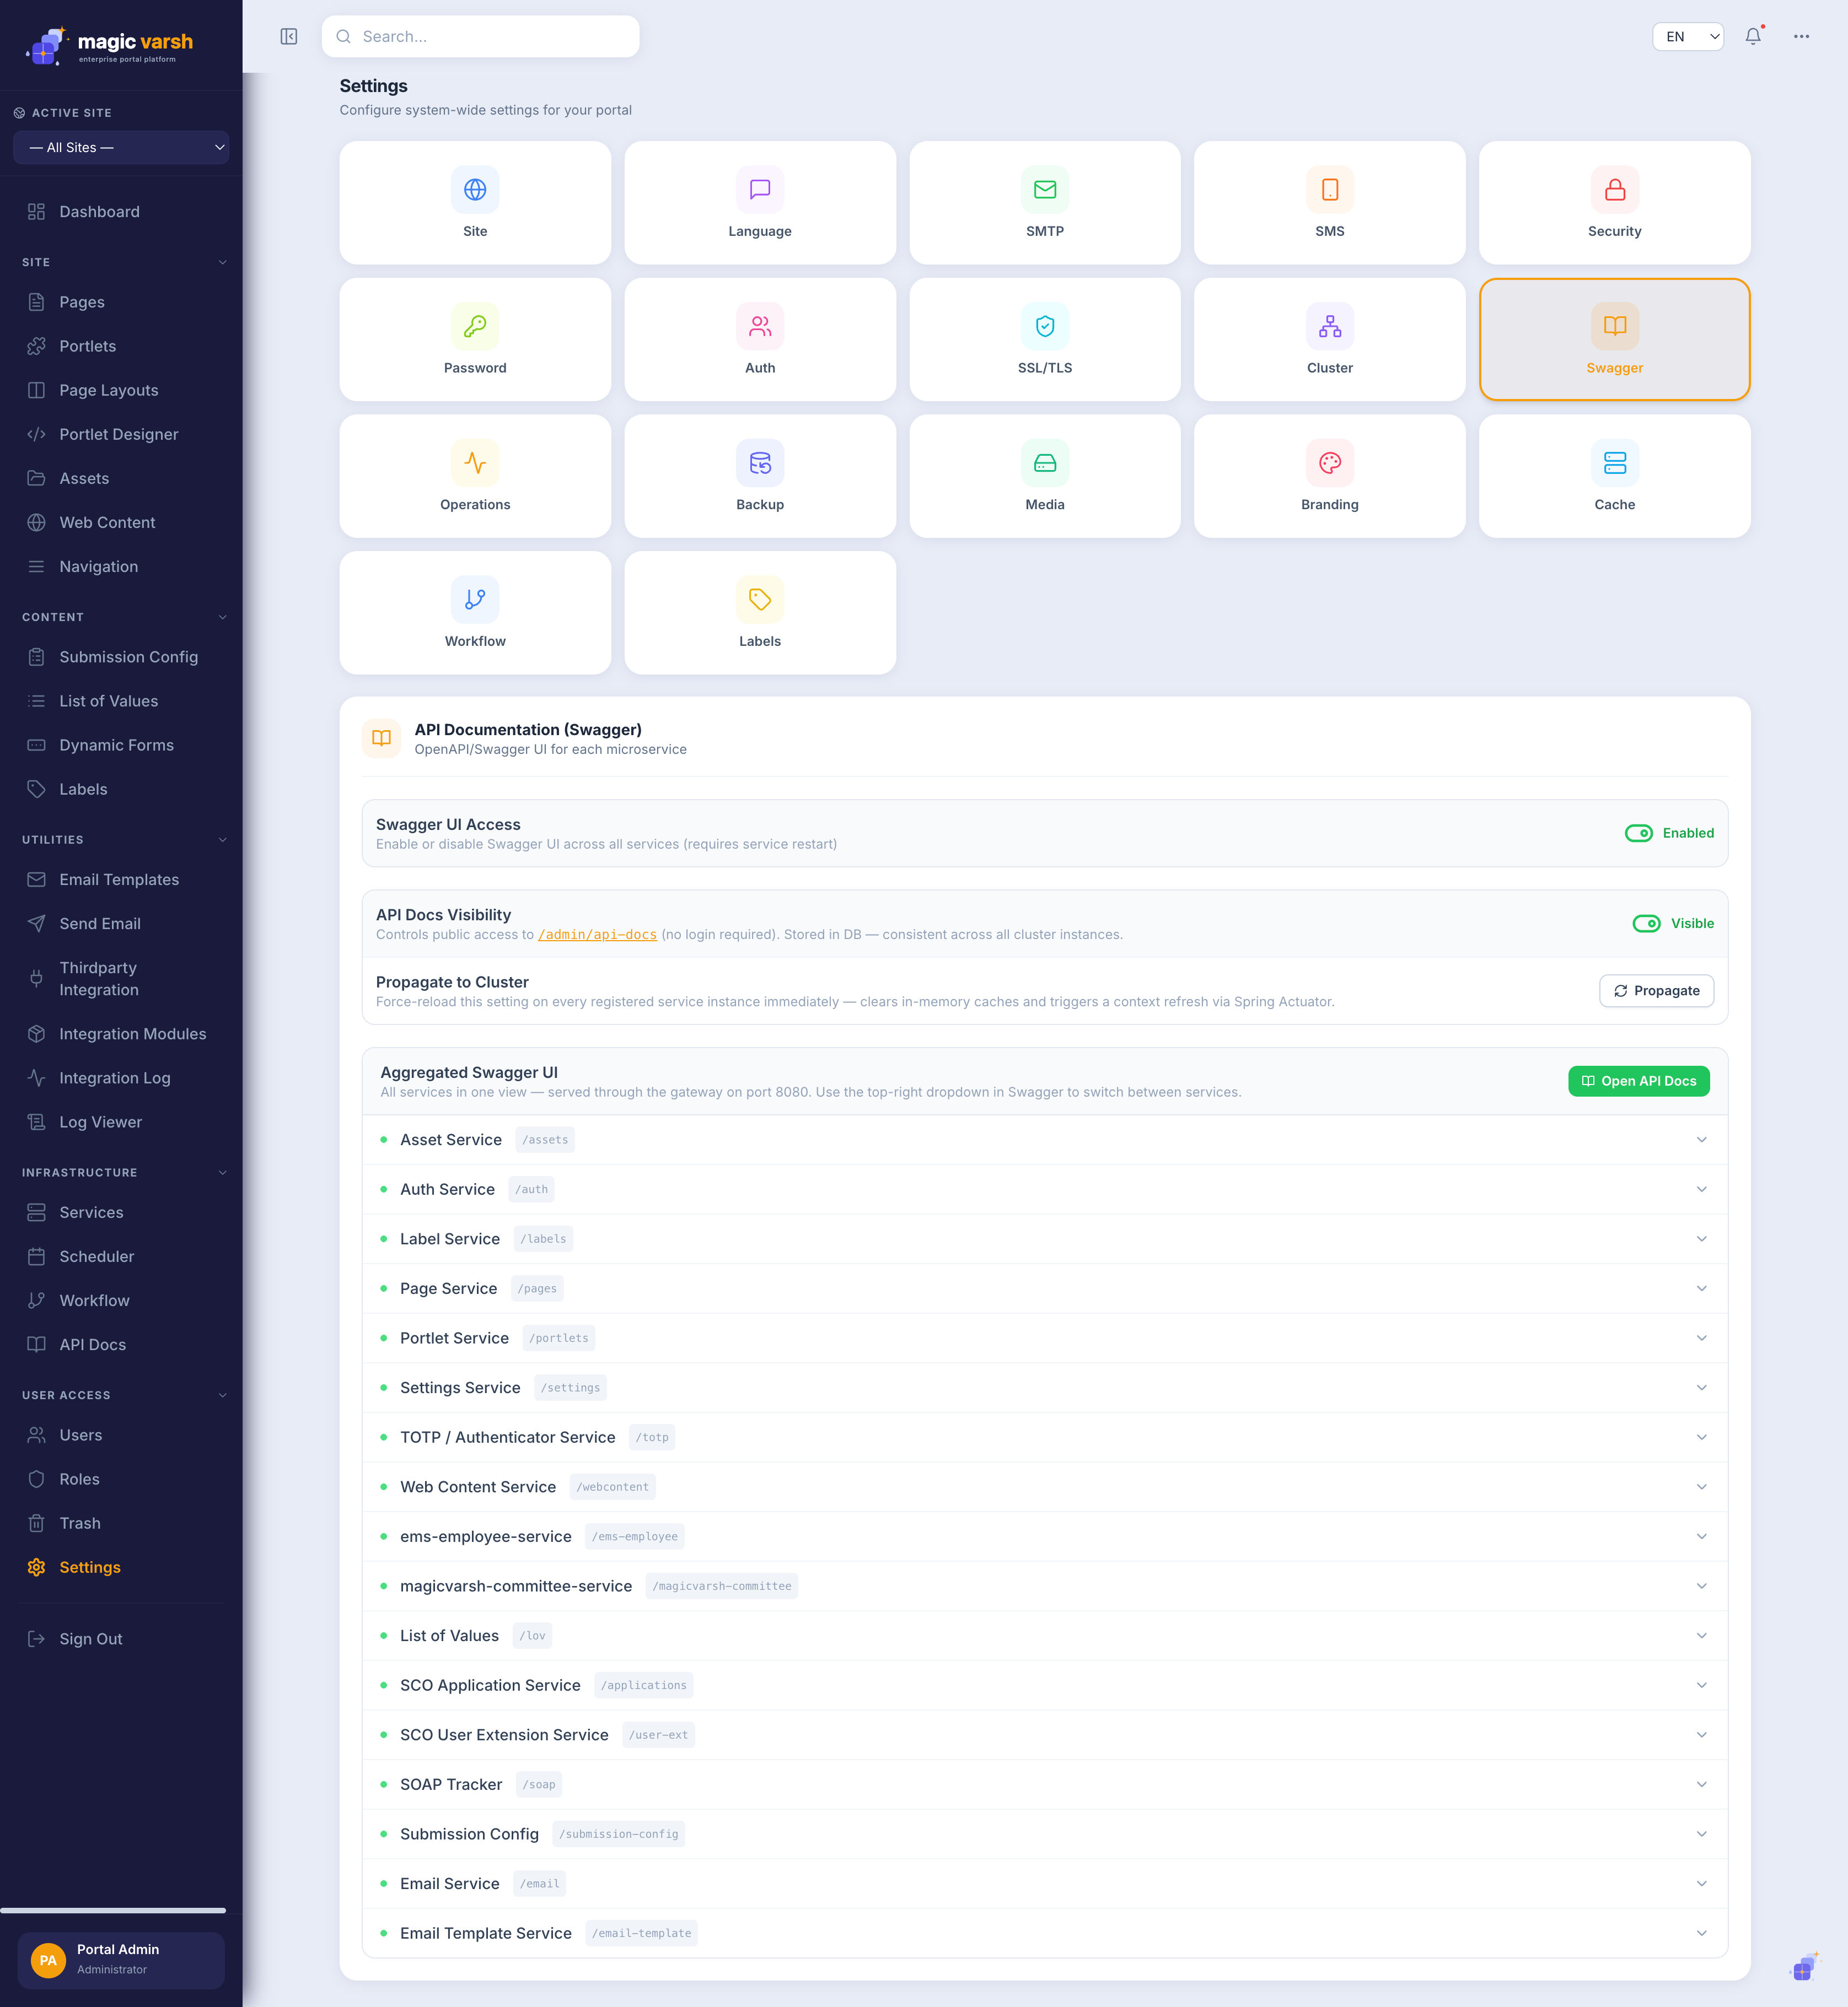Open the Labels settings card

[760, 613]
